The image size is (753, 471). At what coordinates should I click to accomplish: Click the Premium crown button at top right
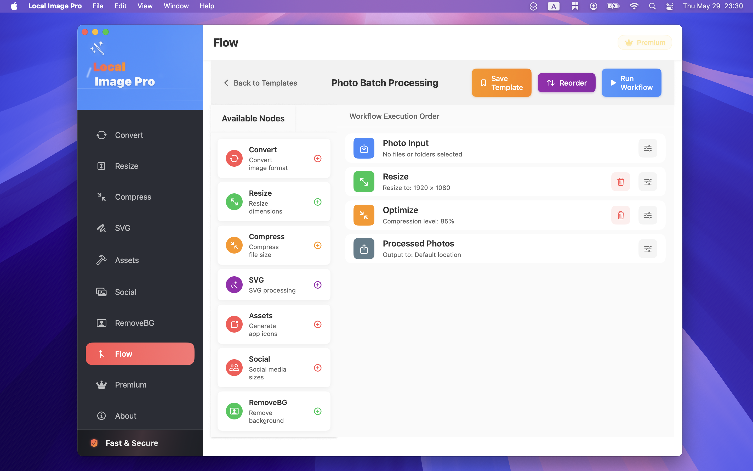click(x=645, y=43)
